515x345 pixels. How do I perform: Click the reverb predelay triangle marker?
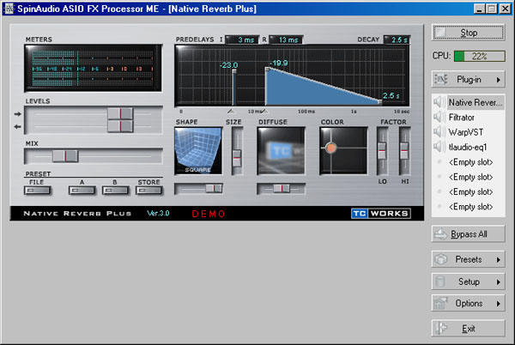click(x=264, y=112)
